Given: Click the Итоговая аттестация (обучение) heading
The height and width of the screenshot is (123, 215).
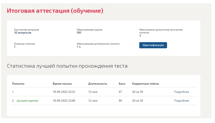Looking at the screenshot, I should [x=55, y=11].
